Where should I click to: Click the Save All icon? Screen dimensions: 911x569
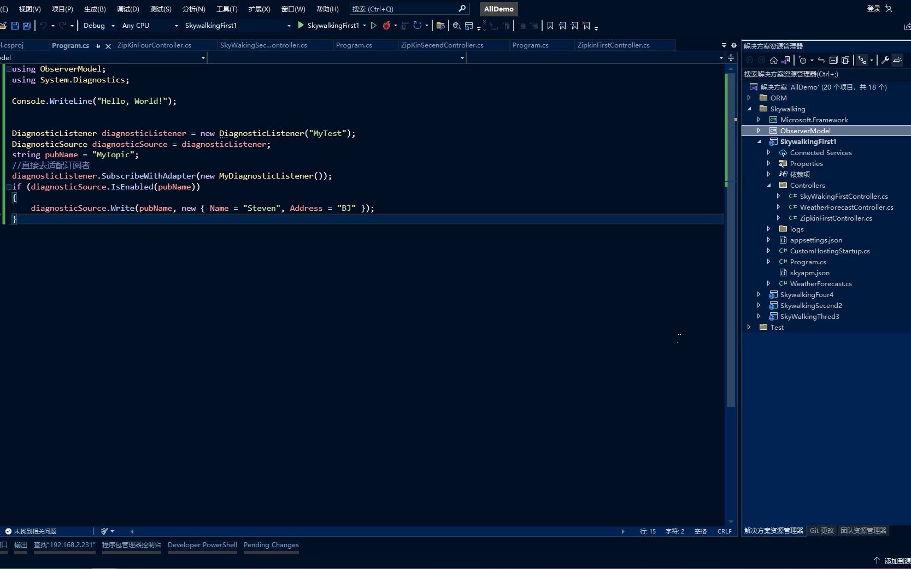pos(26,26)
